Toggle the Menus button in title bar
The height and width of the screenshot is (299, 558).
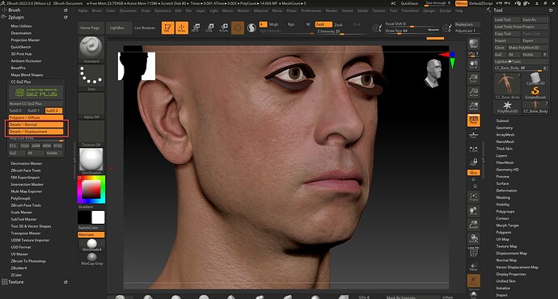click(461, 3)
